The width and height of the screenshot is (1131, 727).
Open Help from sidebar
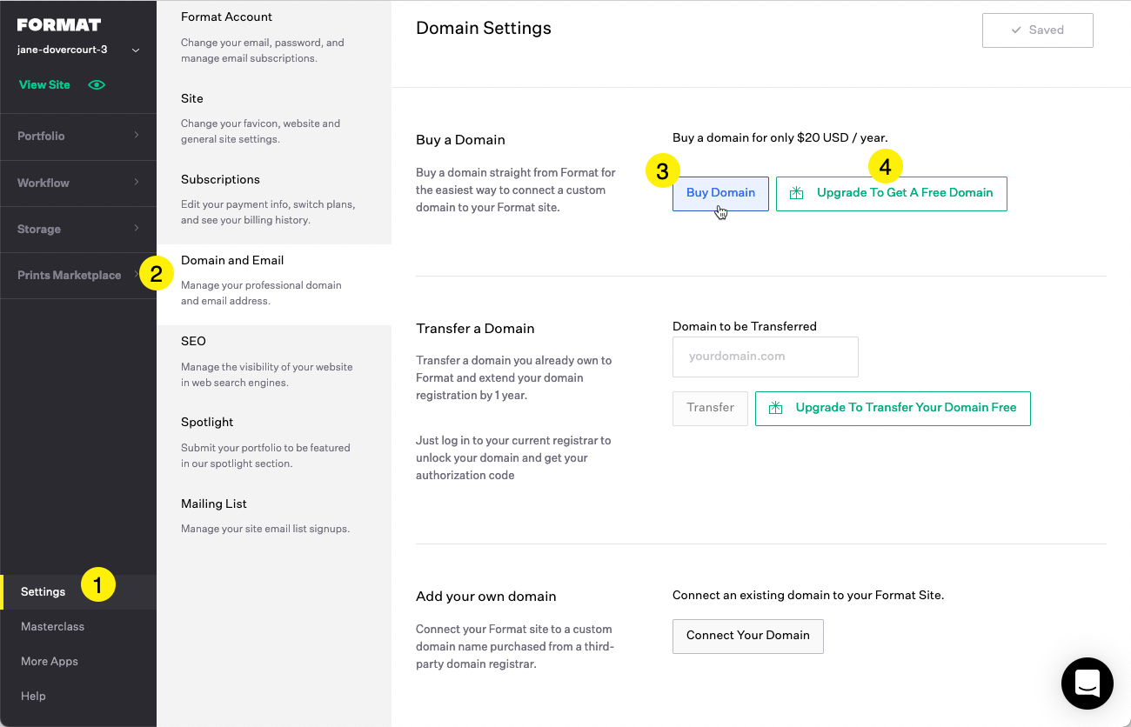coord(33,697)
